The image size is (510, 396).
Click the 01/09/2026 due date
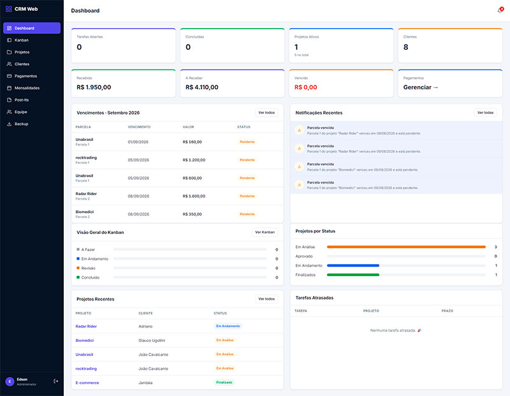click(x=138, y=142)
